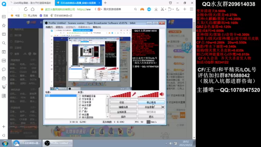Switch to OBS Profile: Untitled taskbar button
This screenshot has width=261, height=147.
(58, 143)
